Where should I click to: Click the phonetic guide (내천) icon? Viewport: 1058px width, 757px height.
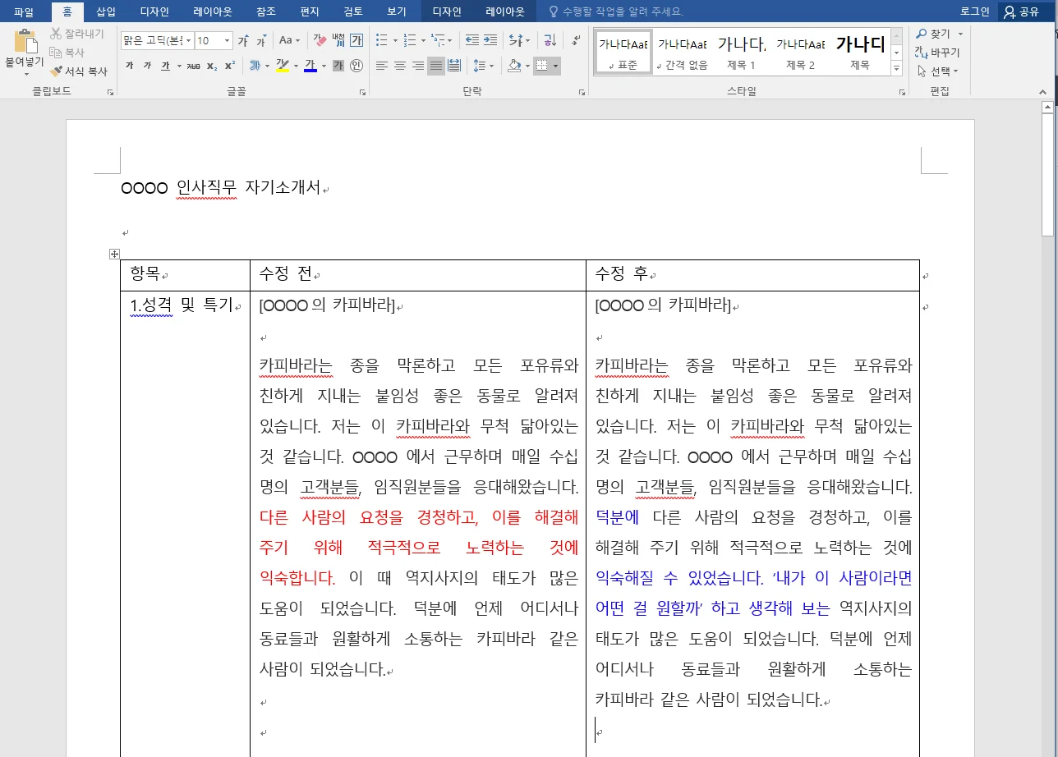(x=338, y=40)
